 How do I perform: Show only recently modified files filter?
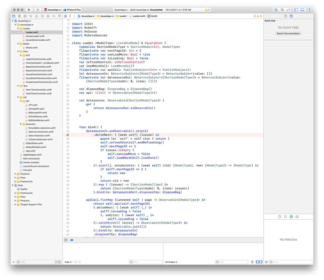pyautogui.click(x=56, y=262)
